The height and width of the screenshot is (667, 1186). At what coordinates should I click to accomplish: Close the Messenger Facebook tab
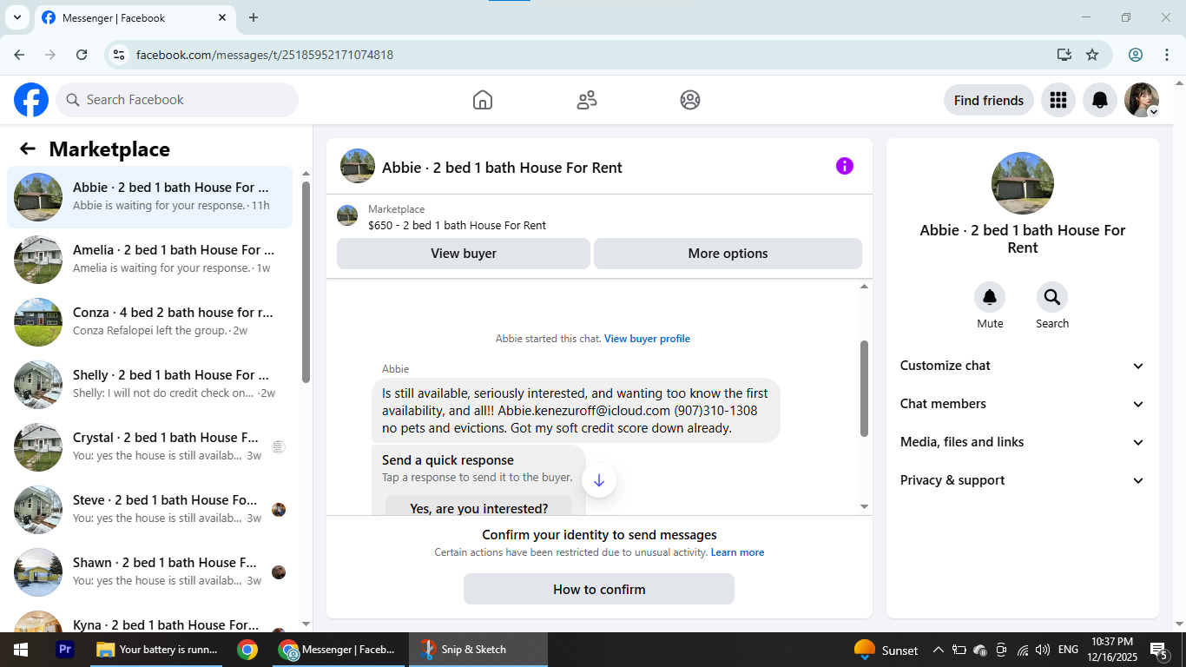pyautogui.click(x=222, y=17)
